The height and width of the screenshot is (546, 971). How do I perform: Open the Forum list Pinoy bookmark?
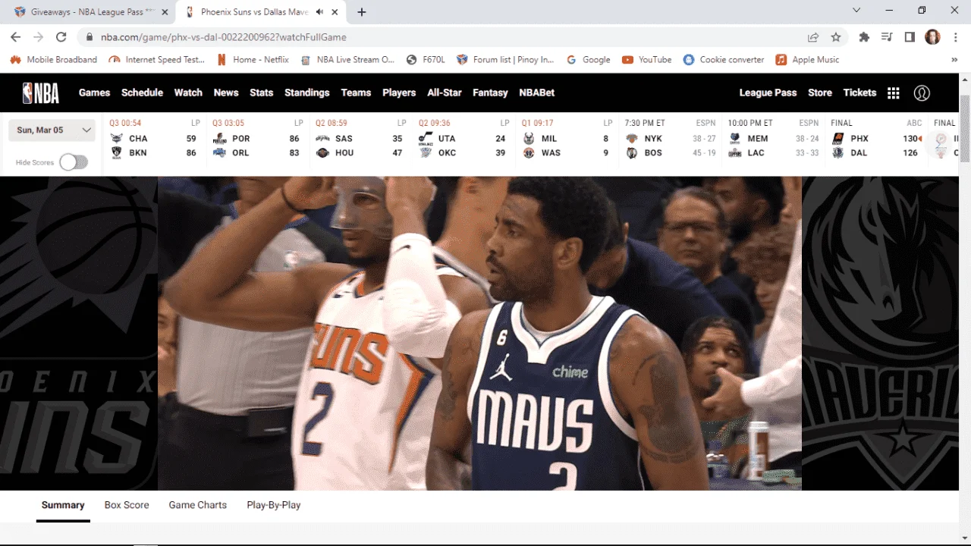coord(505,60)
